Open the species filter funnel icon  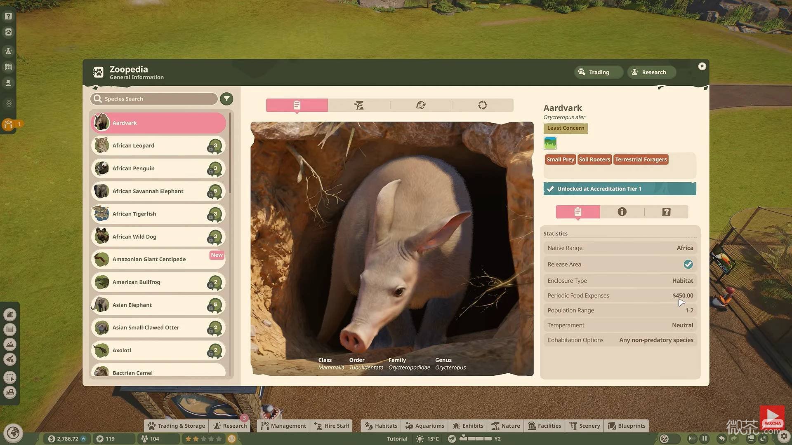coord(226,99)
